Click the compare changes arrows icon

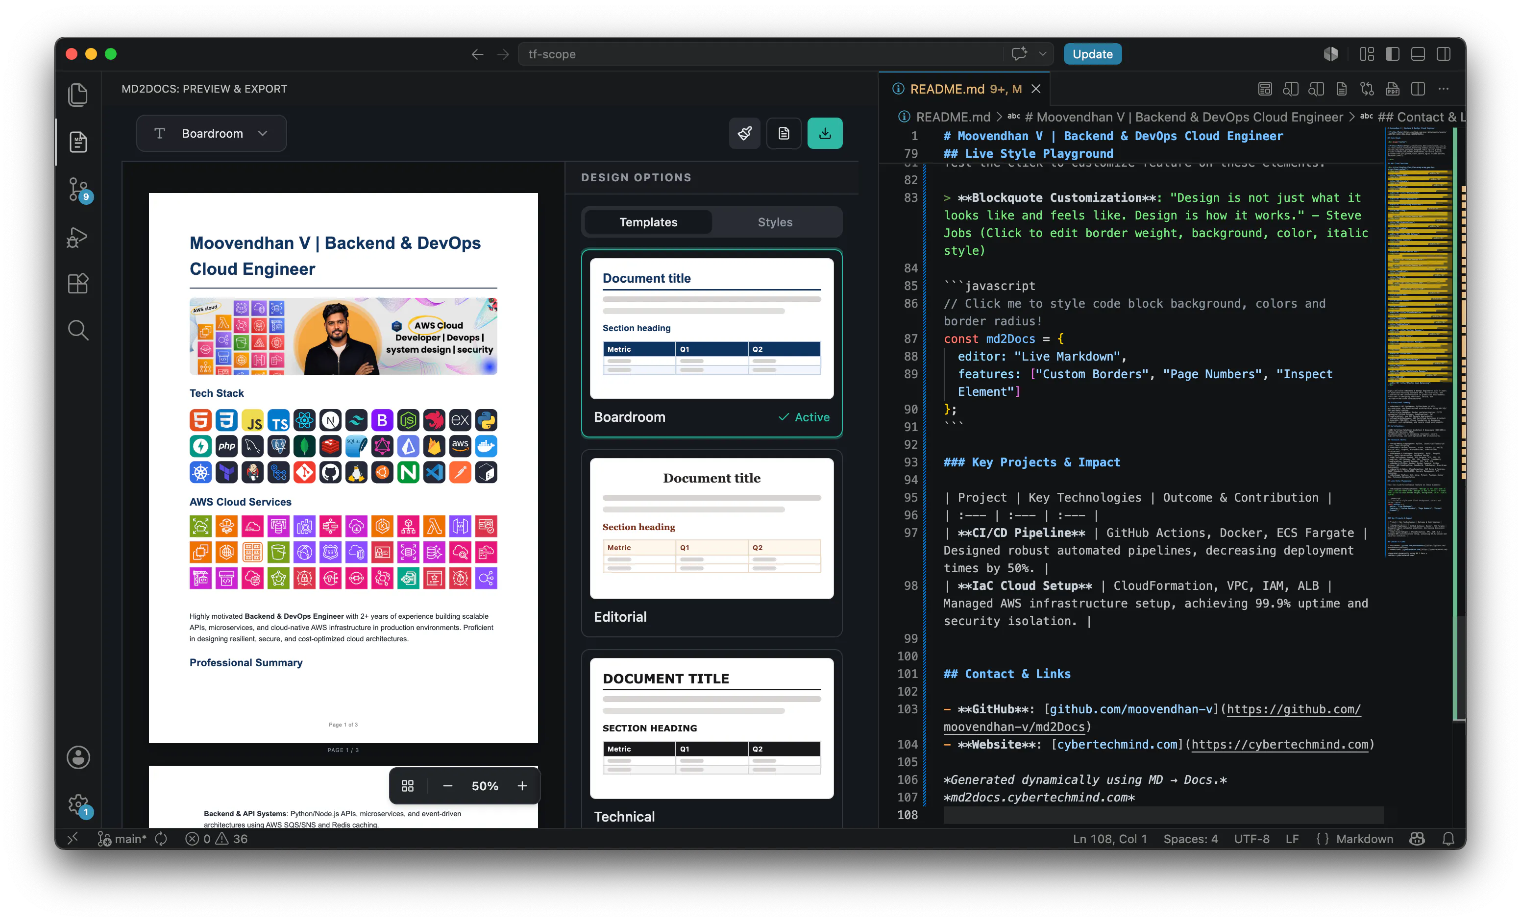tap(1367, 89)
